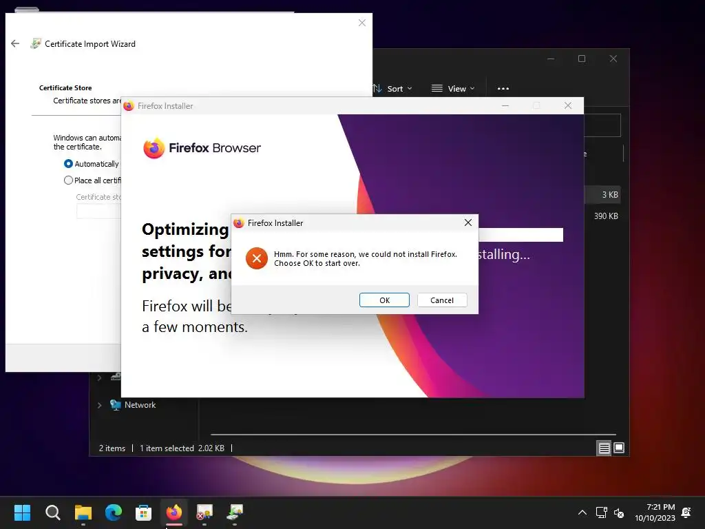Select the Place all certificates radio option

pyautogui.click(x=68, y=180)
